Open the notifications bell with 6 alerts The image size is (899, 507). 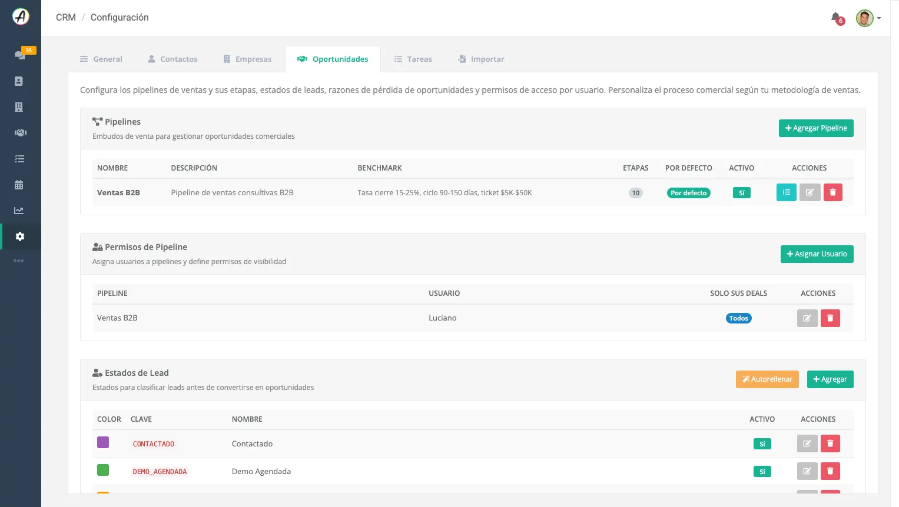pyautogui.click(x=837, y=18)
